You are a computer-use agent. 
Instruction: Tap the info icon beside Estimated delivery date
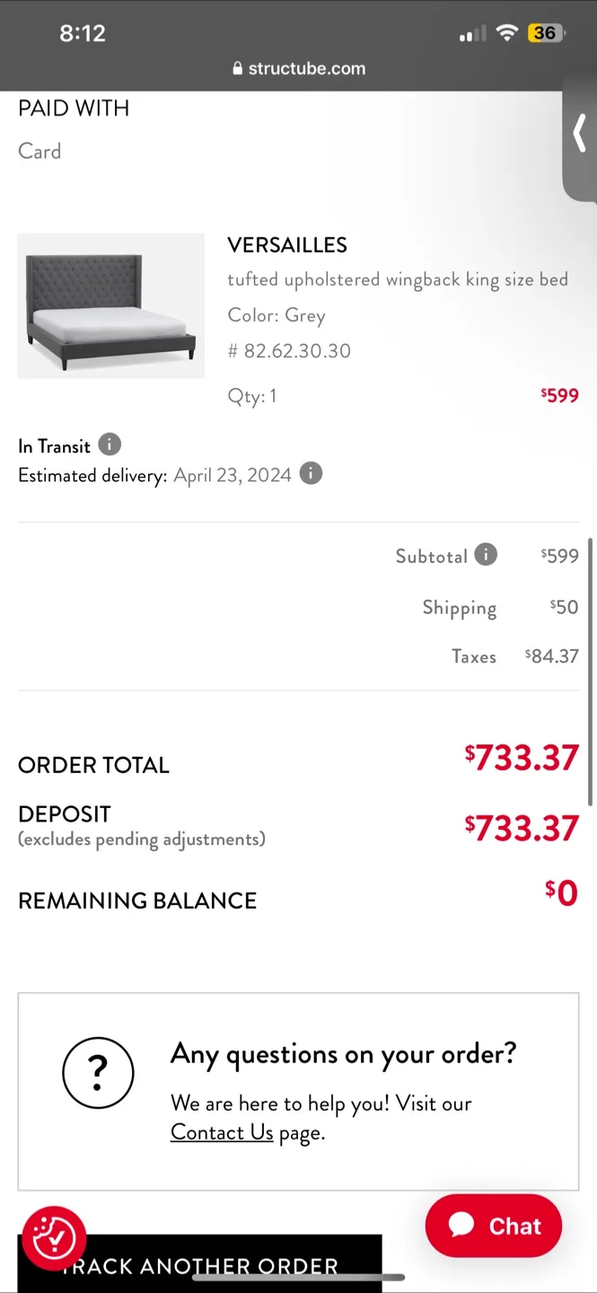pos(311,473)
